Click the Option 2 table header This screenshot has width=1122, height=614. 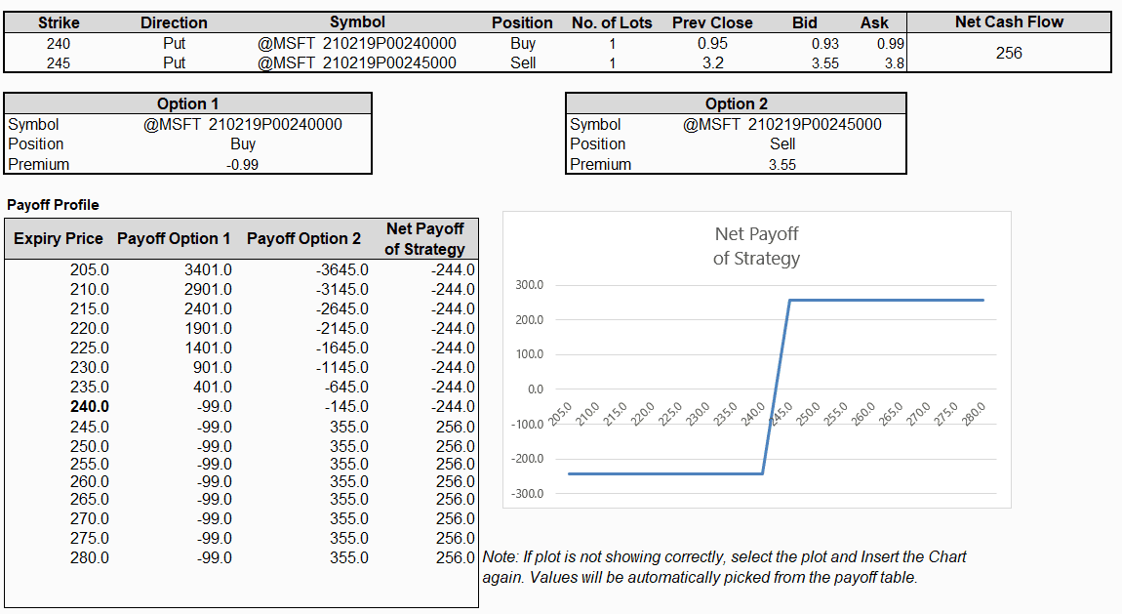pyautogui.click(x=736, y=103)
